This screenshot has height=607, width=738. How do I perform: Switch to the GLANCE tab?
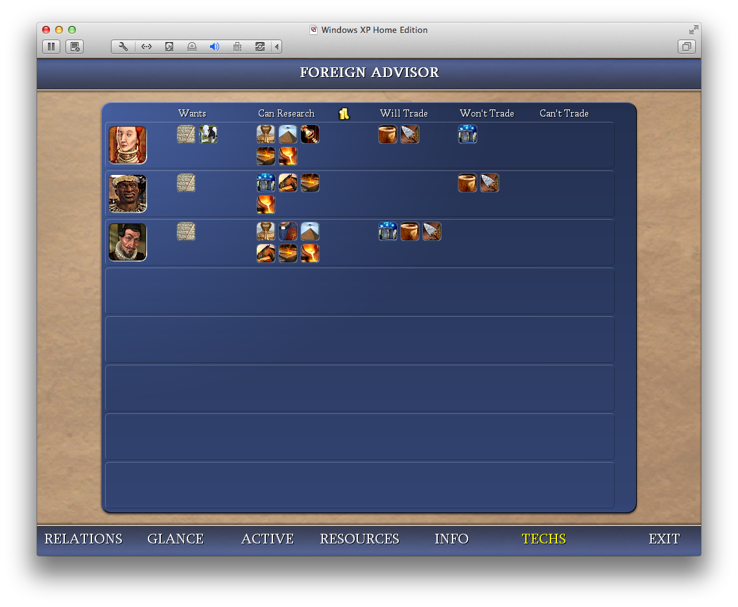tap(176, 539)
